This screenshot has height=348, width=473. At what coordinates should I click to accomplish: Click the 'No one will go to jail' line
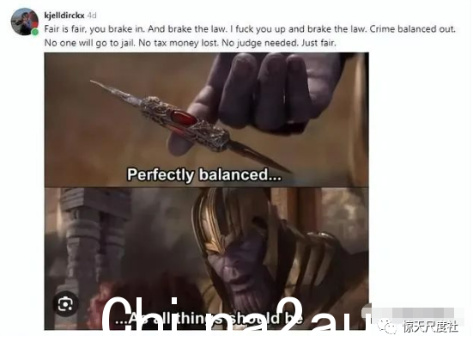point(190,43)
